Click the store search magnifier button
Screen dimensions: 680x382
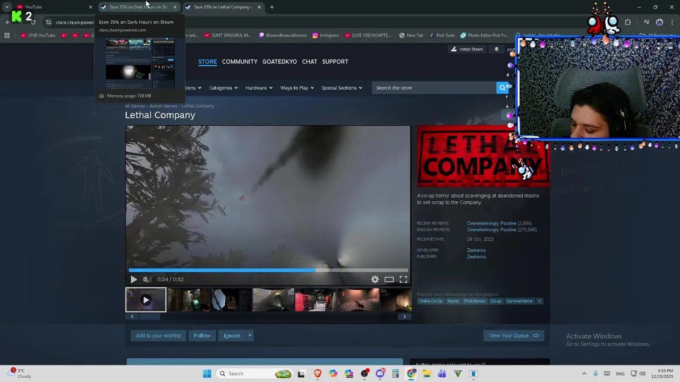coord(502,88)
